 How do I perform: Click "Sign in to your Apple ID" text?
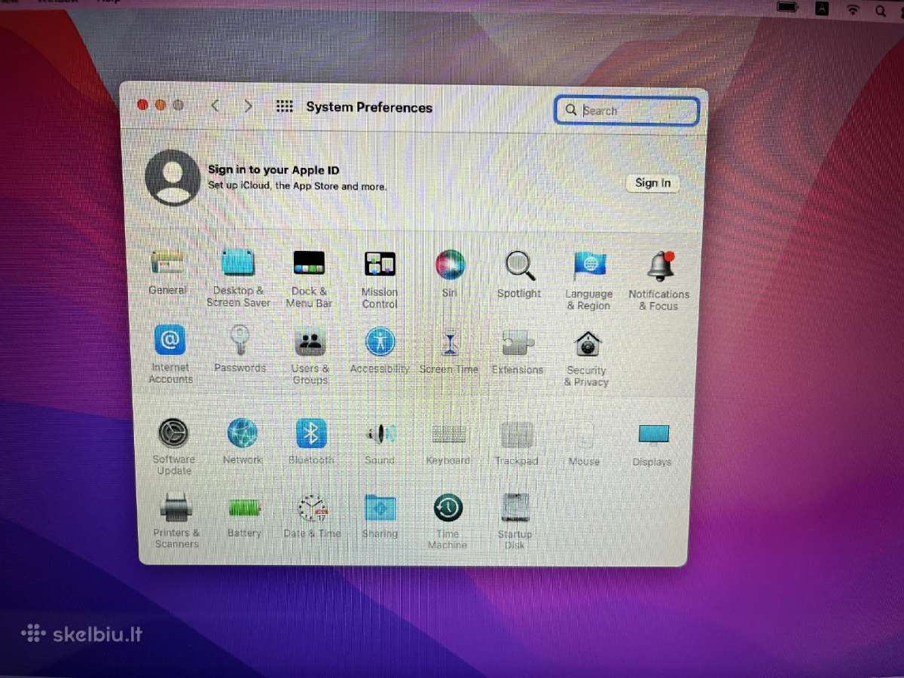(273, 170)
